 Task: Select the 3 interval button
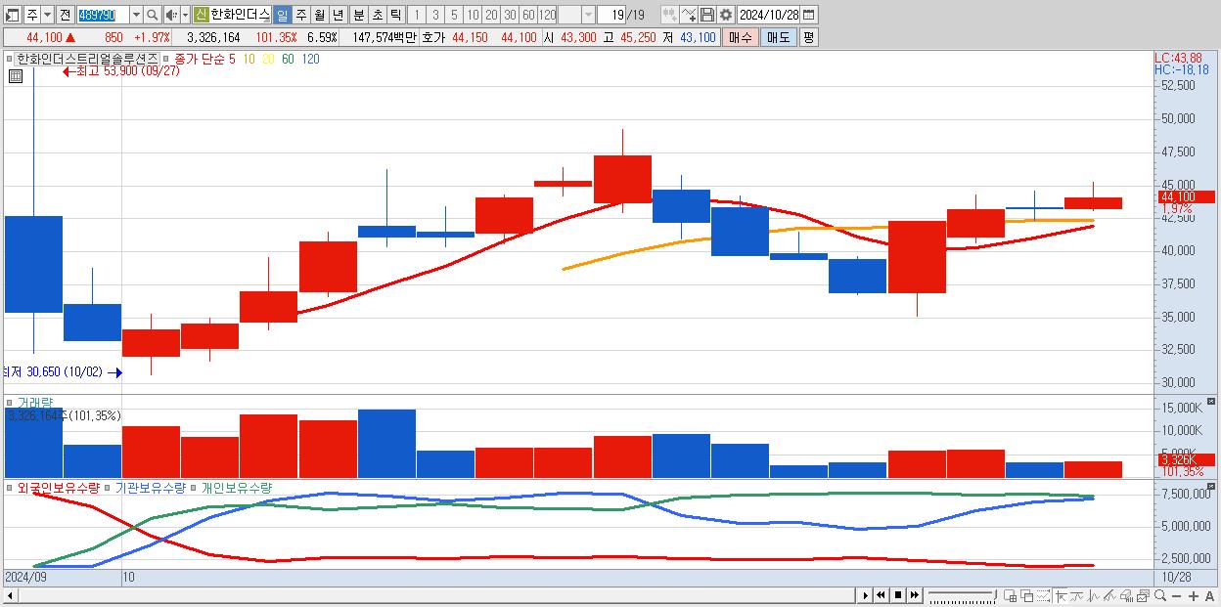[435, 15]
